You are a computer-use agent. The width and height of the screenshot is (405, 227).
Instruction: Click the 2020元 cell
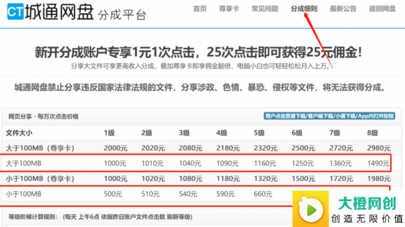(153, 148)
